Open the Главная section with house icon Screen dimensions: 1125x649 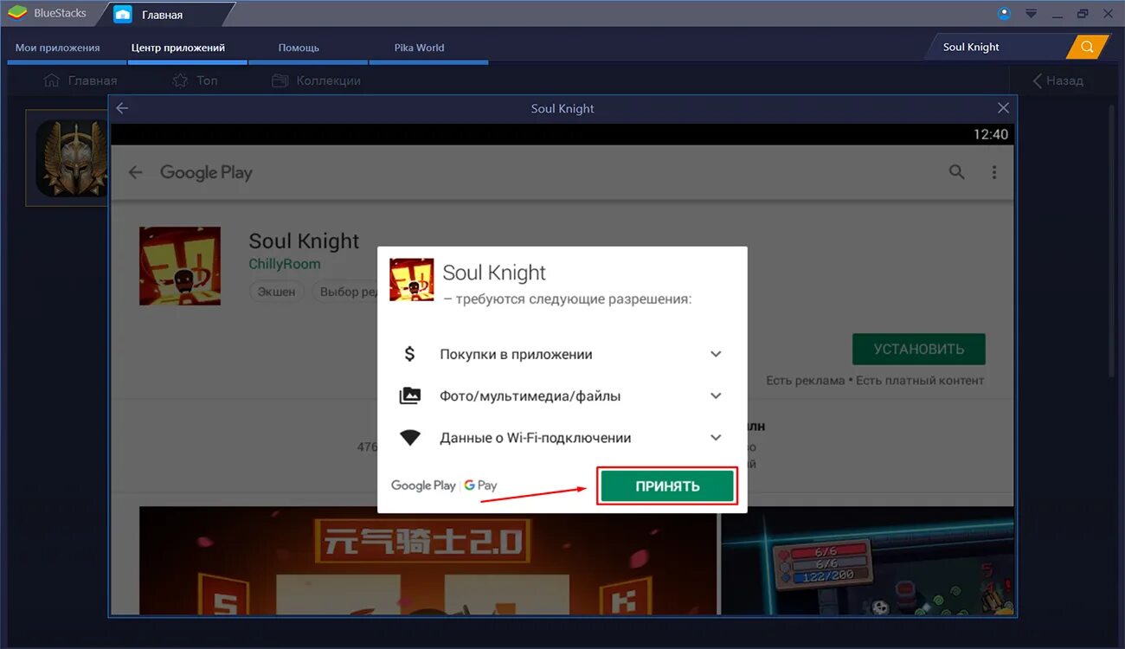click(80, 80)
